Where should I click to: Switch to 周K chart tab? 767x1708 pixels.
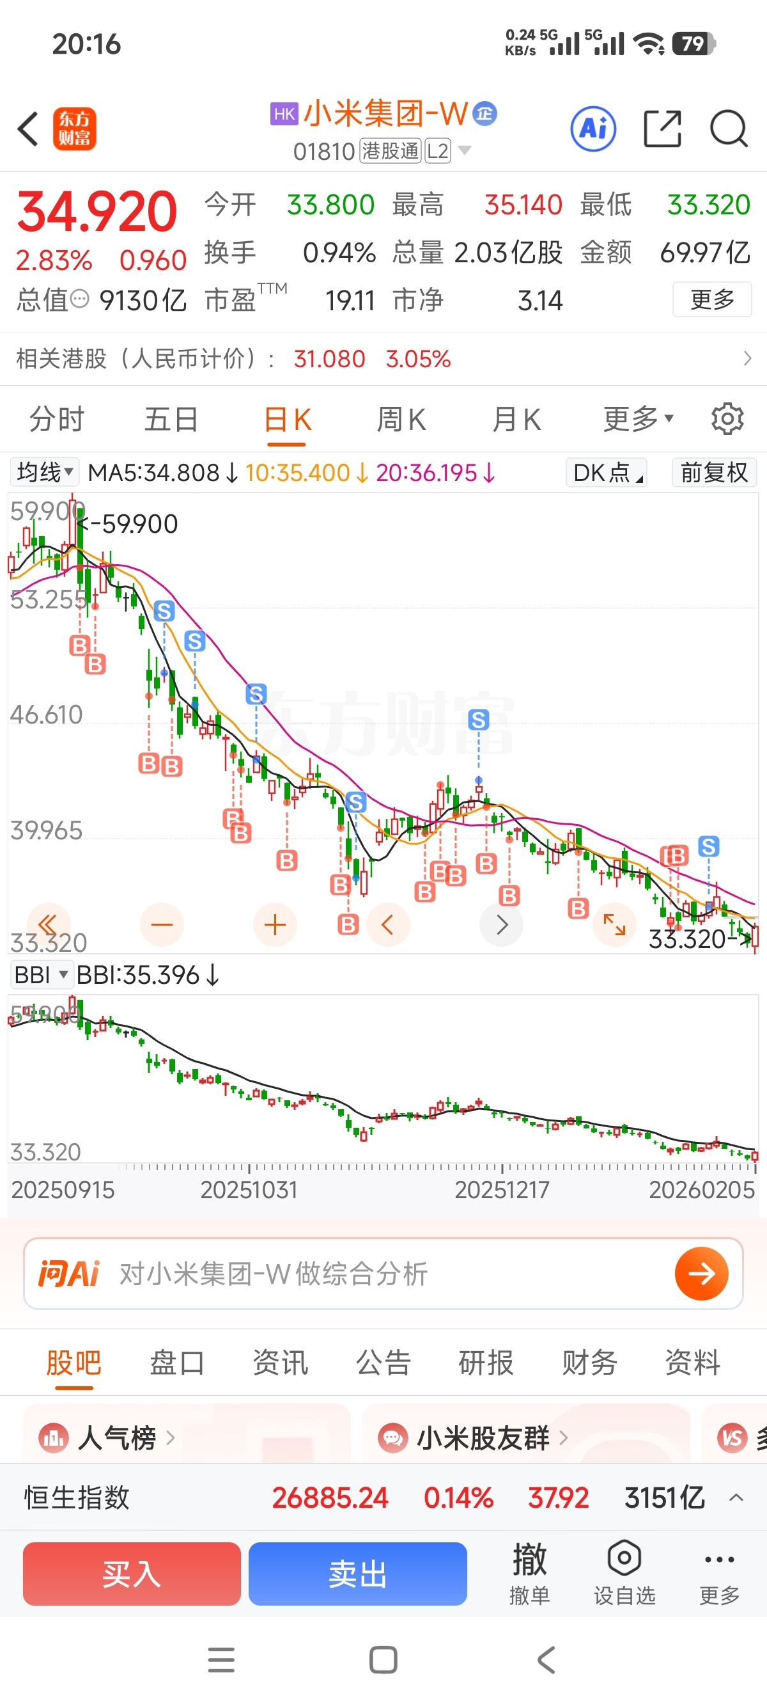(401, 419)
